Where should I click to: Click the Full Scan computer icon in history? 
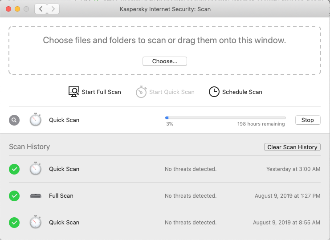tap(36, 196)
